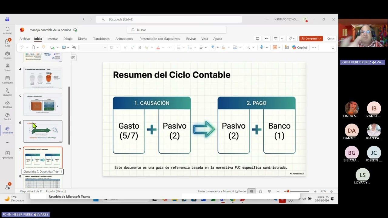Click the undo arrow in the ribbon
The height and width of the screenshot is (218, 388).
tap(22, 48)
